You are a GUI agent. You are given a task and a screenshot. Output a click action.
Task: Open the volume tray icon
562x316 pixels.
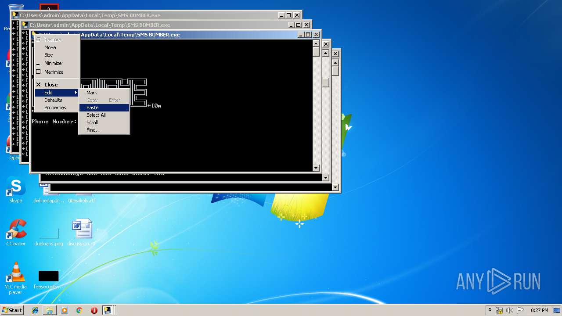510,310
